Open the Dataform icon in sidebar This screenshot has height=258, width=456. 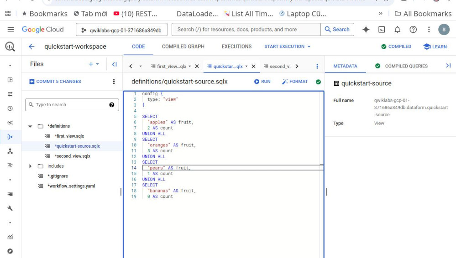(x=10, y=137)
